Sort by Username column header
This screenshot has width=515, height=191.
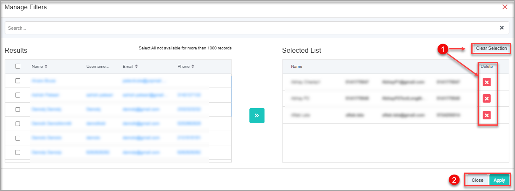point(98,67)
